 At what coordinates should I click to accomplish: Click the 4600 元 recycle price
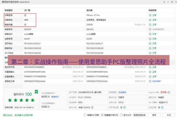pos(46,97)
